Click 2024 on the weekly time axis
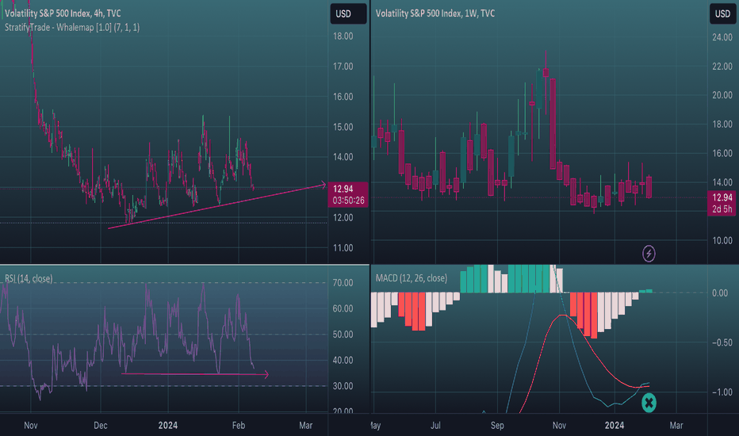This screenshot has height=436, width=739. (615, 426)
